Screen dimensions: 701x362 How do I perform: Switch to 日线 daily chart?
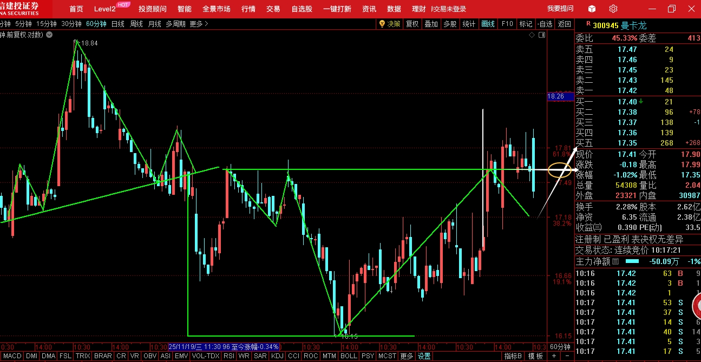118,24
